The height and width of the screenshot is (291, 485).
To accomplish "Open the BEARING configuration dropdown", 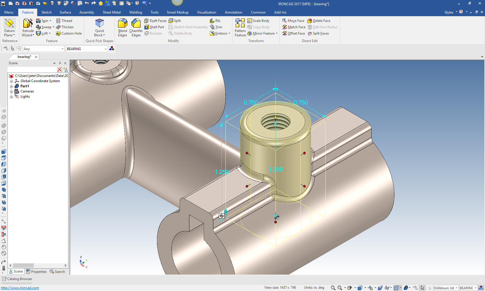I will pyautogui.click(x=106, y=49).
